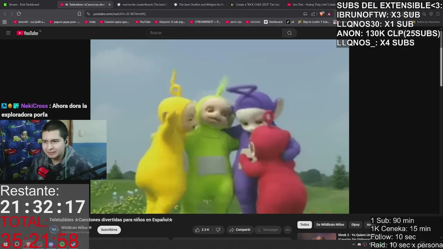
Task: Go back in browser history
Action: tap(5, 14)
